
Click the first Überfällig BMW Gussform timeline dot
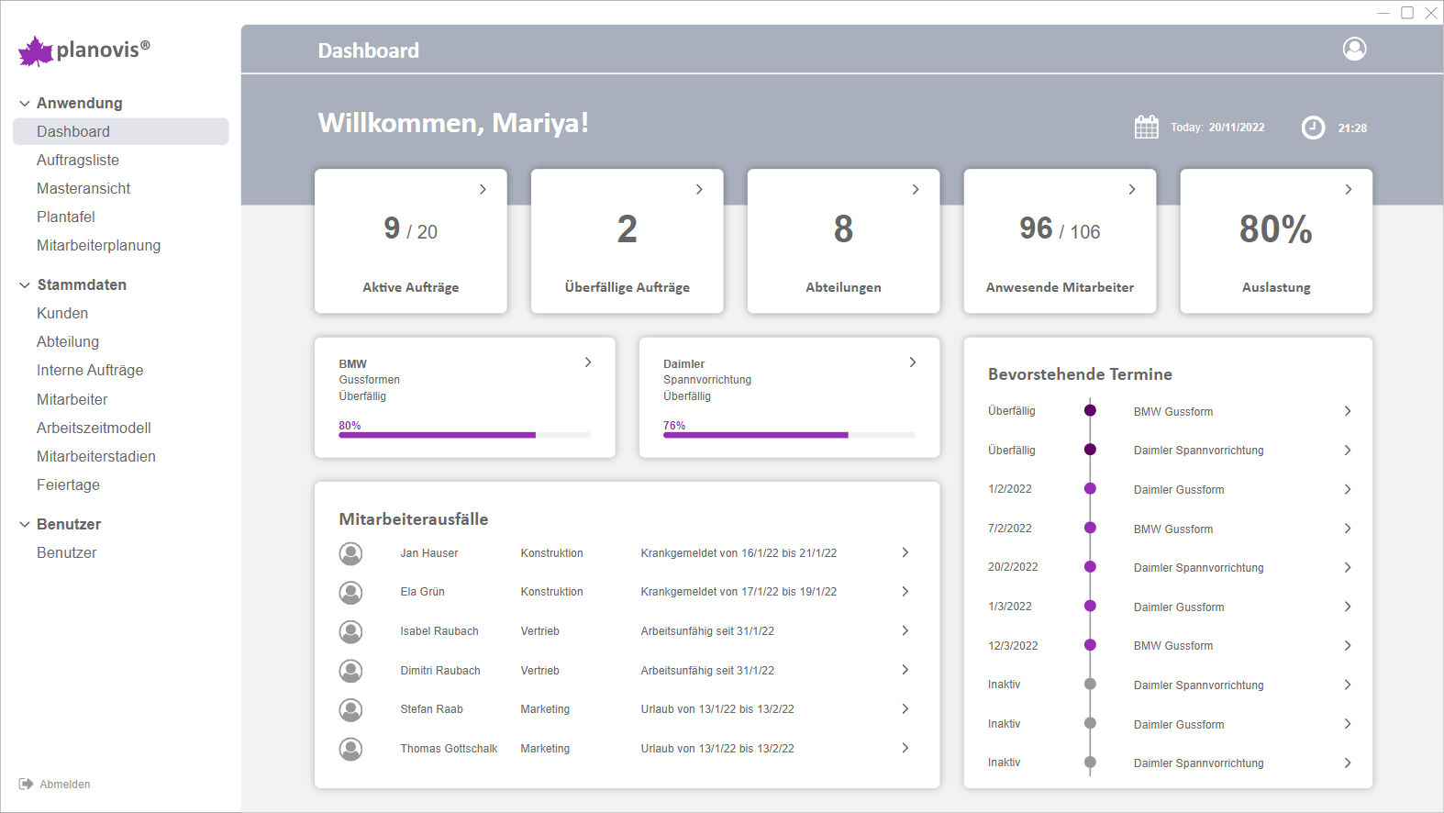[x=1090, y=410]
